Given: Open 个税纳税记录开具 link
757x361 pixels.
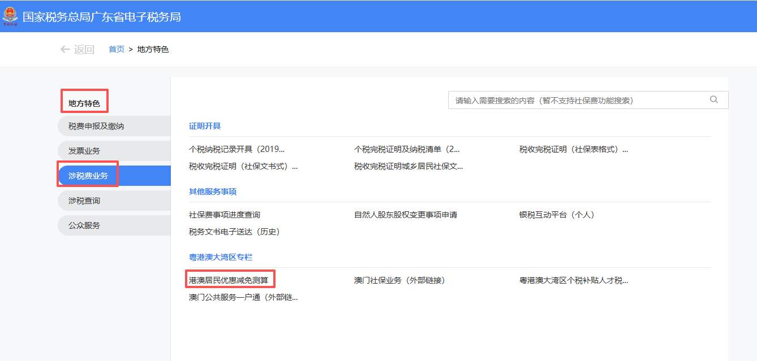Looking at the screenshot, I should click(x=236, y=150).
